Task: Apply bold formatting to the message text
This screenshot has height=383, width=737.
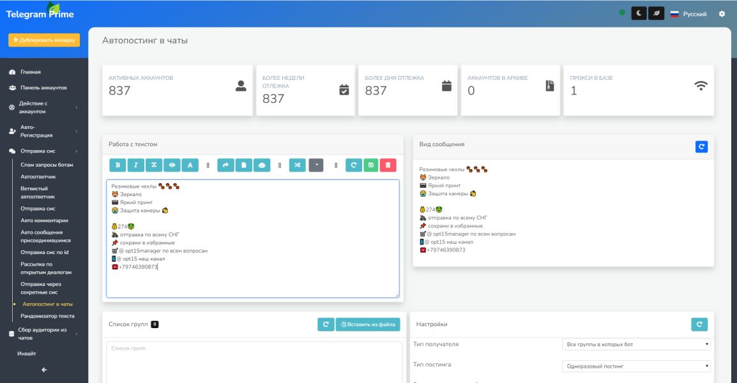Action: [x=118, y=165]
